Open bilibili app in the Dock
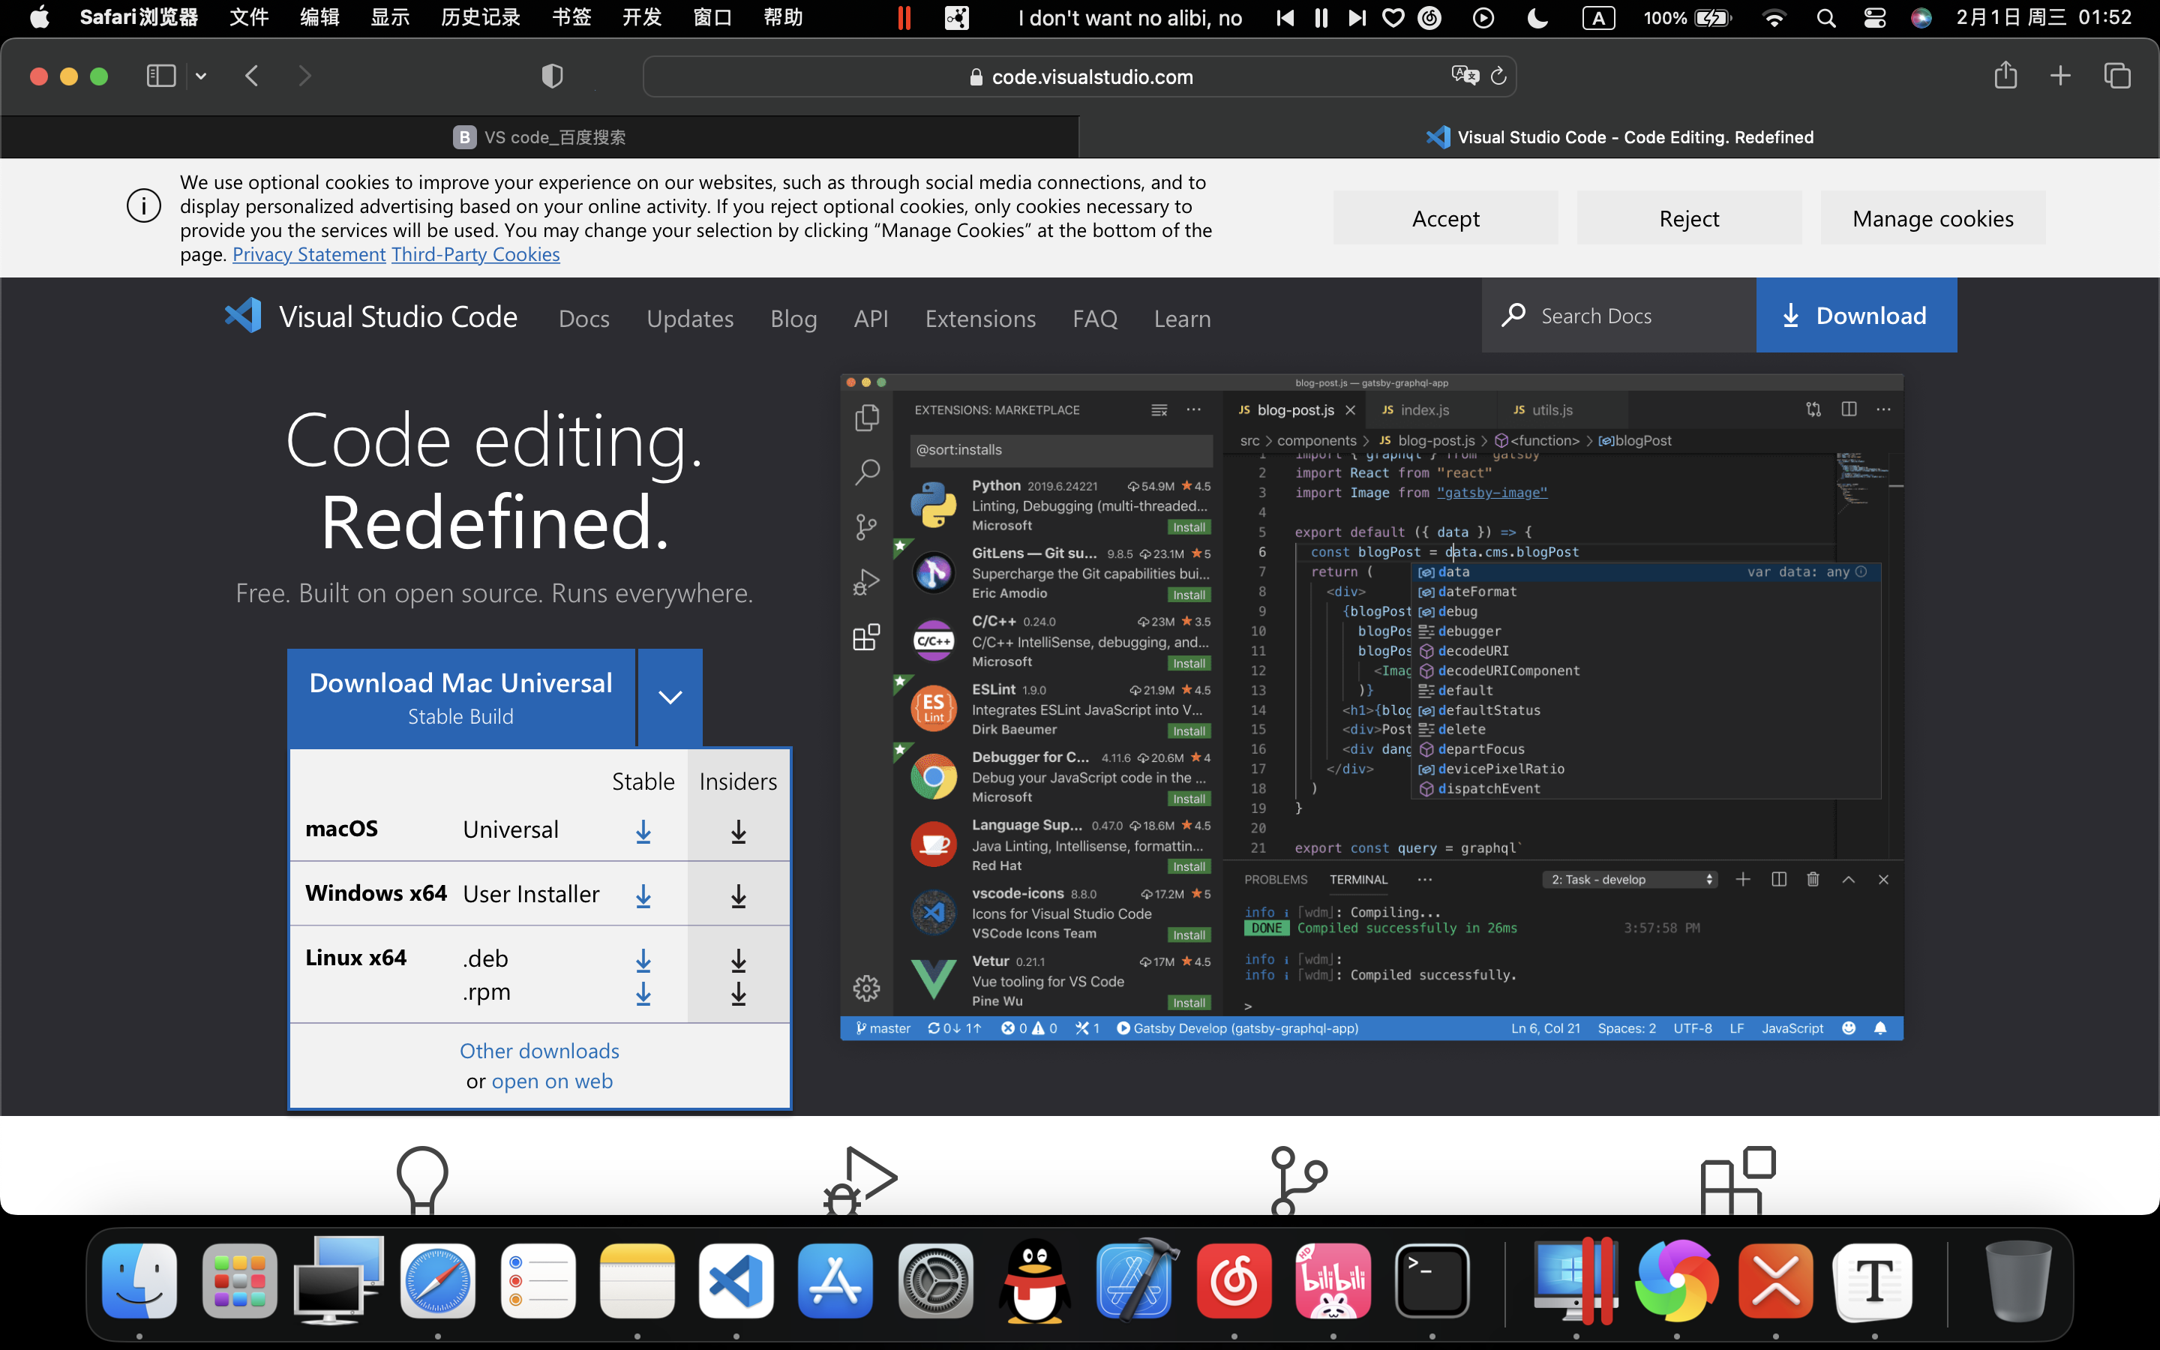Viewport: 2160px width, 1350px height. click(x=1333, y=1280)
